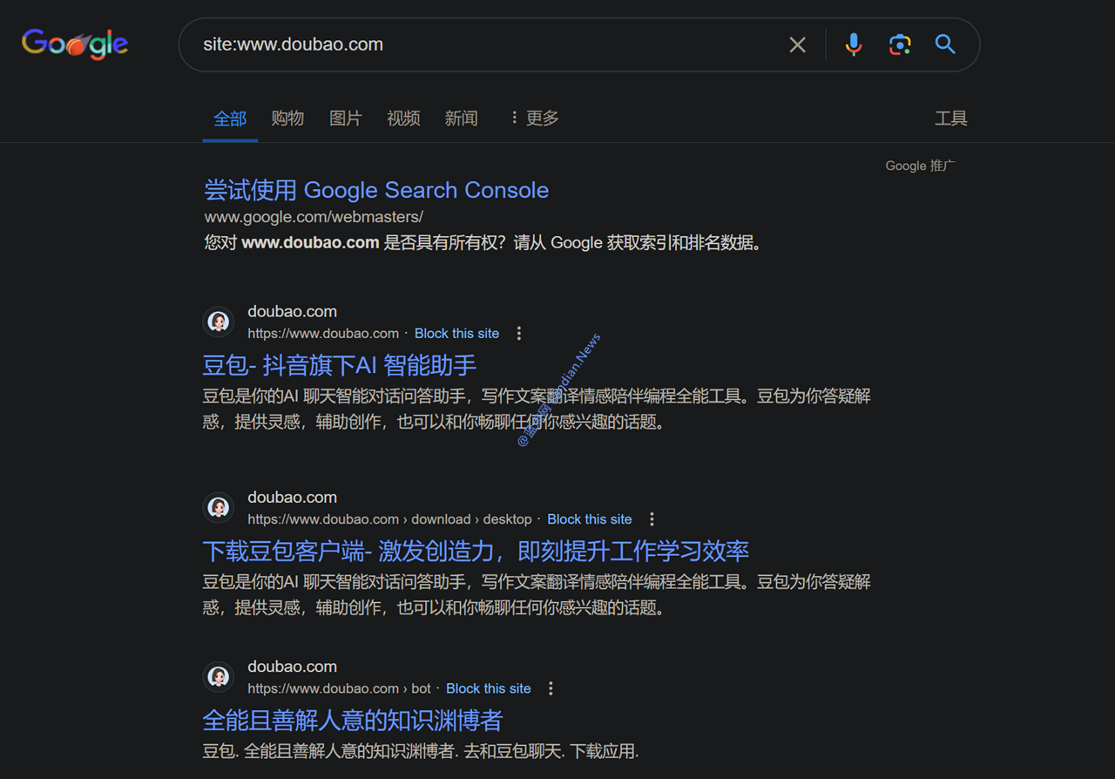The width and height of the screenshot is (1115, 779).
Task: Open the 全能且善解人意的知识渊博者 result
Action: point(353,720)
